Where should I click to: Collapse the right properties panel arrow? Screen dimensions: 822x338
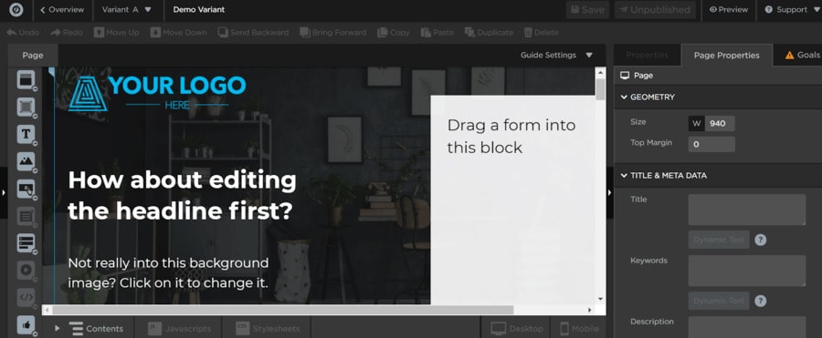pos(610,192)
